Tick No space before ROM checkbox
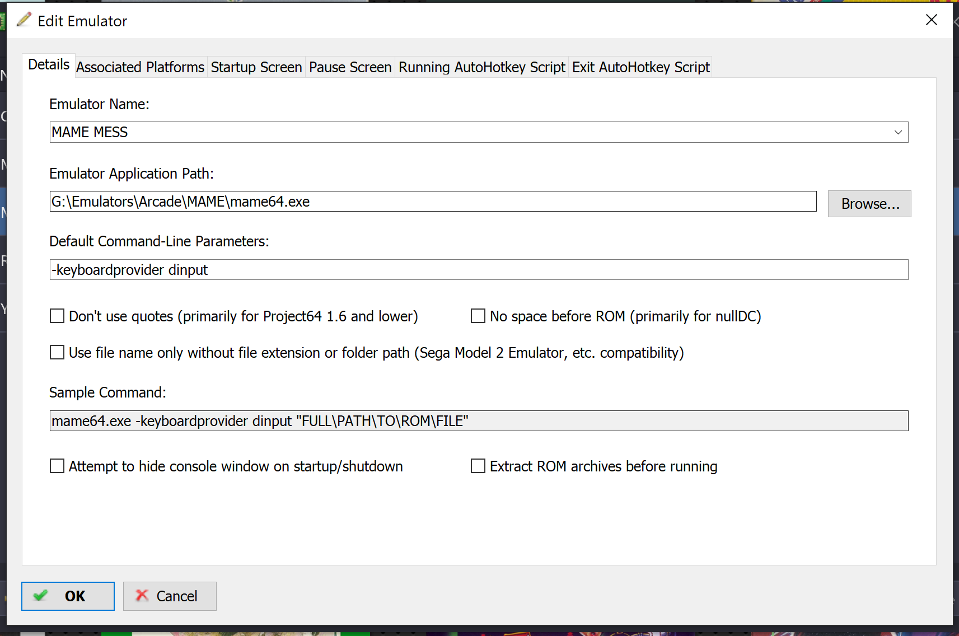 [478, 316]
